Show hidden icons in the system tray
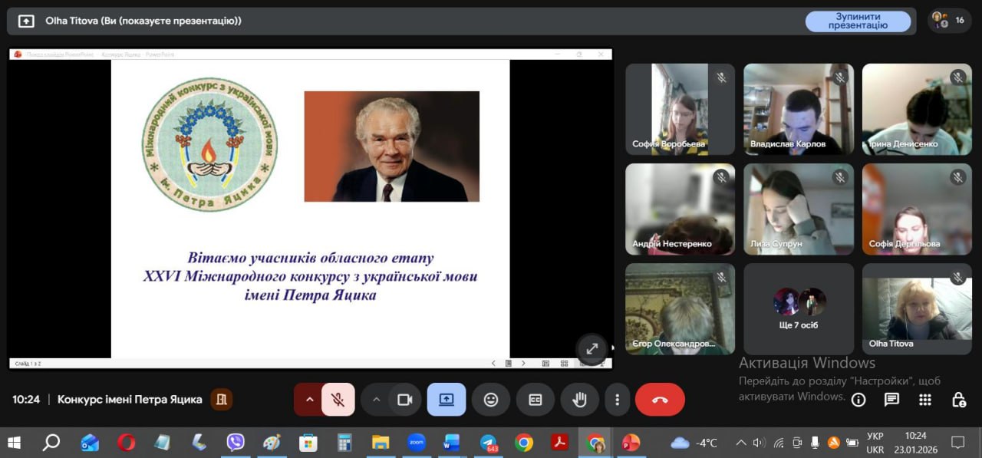This screenshot has height=458, width=982. (x=741, y=443)
